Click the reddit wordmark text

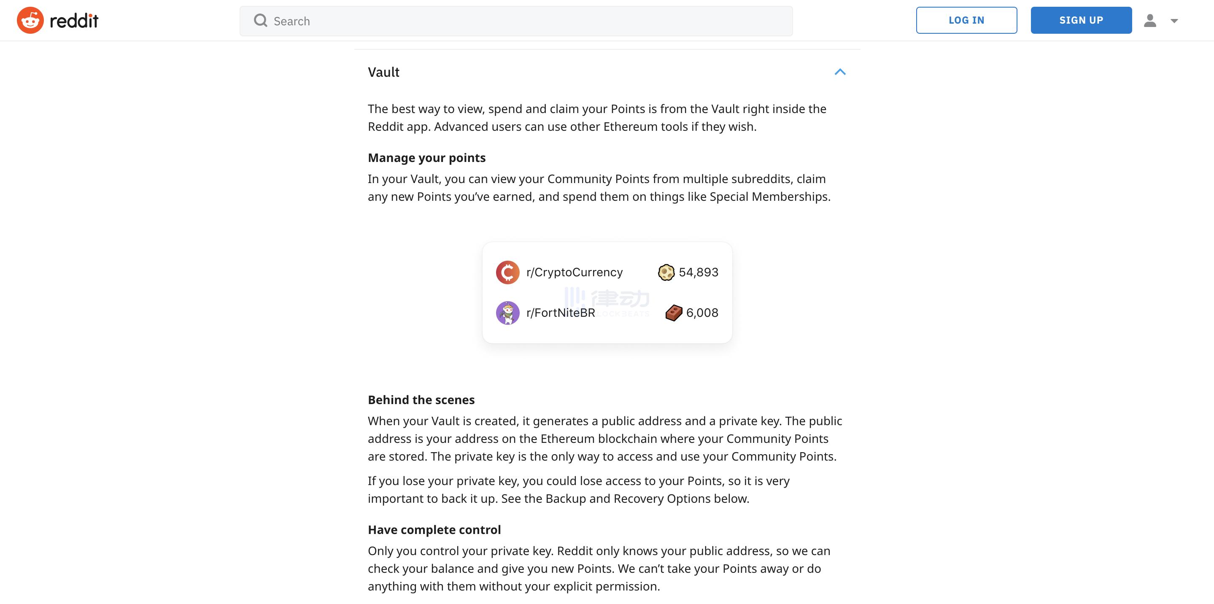[x=74, y=21]
